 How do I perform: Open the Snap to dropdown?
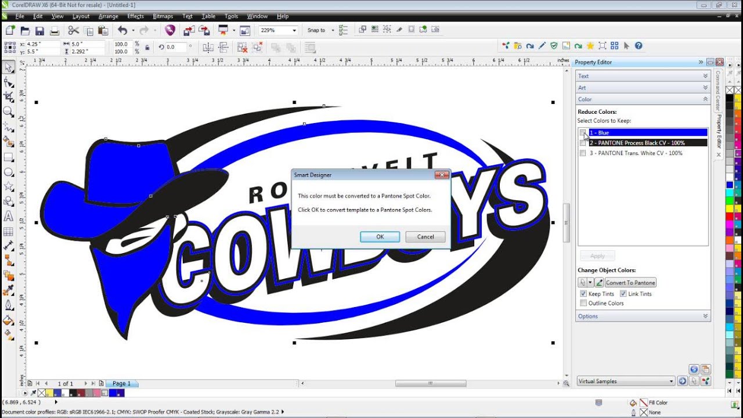click(332, 31)
